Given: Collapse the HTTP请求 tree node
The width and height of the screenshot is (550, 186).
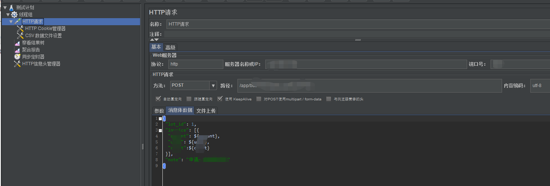Looking at the screenshot, I should tap(11, 21).
